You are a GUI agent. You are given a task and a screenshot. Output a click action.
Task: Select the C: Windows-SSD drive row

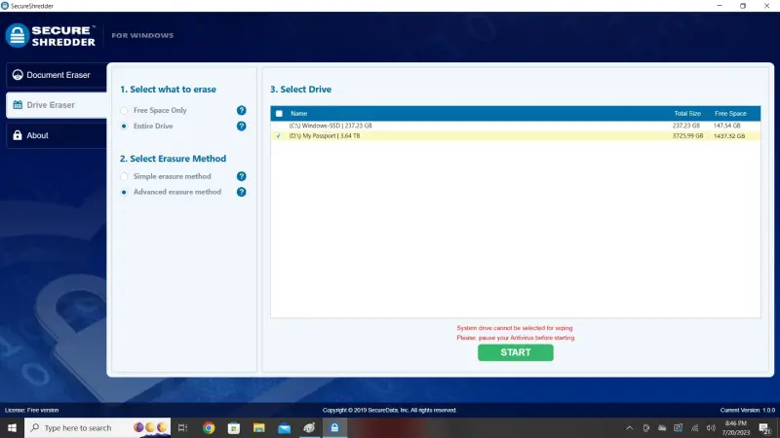(516, 126)
